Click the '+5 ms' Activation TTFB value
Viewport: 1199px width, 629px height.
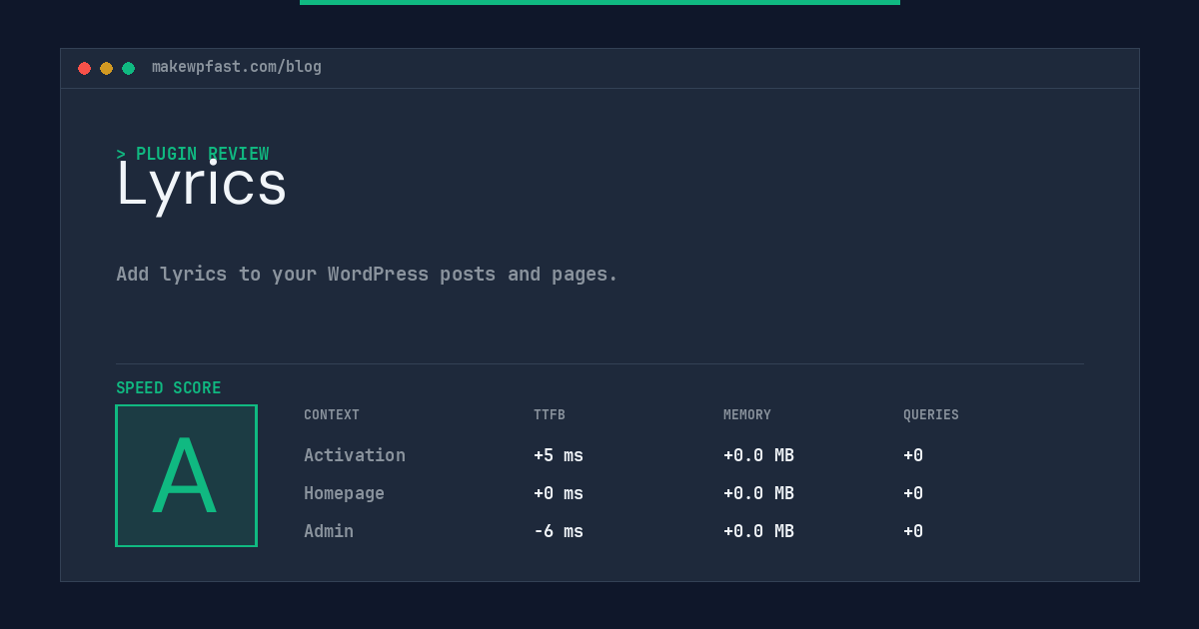[x=559, y=455]
